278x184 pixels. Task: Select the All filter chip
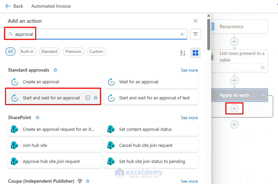(10, 52)
